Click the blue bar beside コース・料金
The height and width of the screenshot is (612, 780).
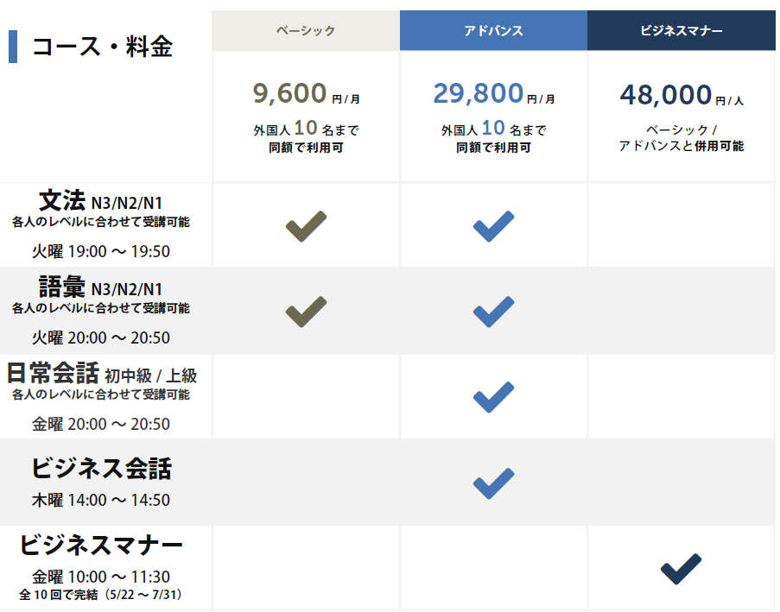point(13,47)
